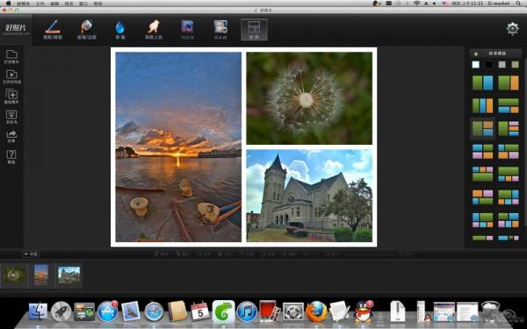Select the pencil-and-ruler crop/adjust tool
This screenshot has height=329, width=527.
[53, 30]
